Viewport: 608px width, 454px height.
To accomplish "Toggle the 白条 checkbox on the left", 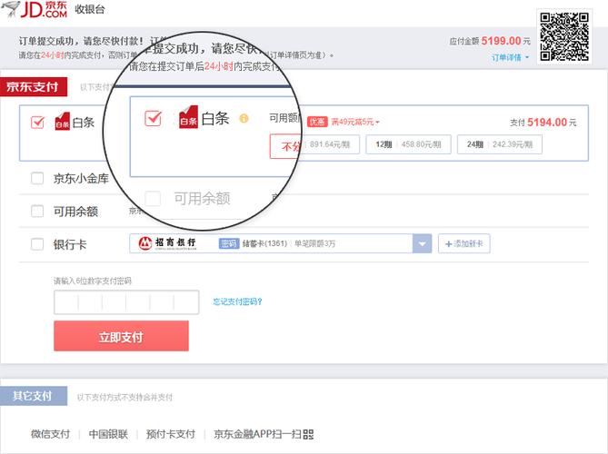I will (37, 122).
